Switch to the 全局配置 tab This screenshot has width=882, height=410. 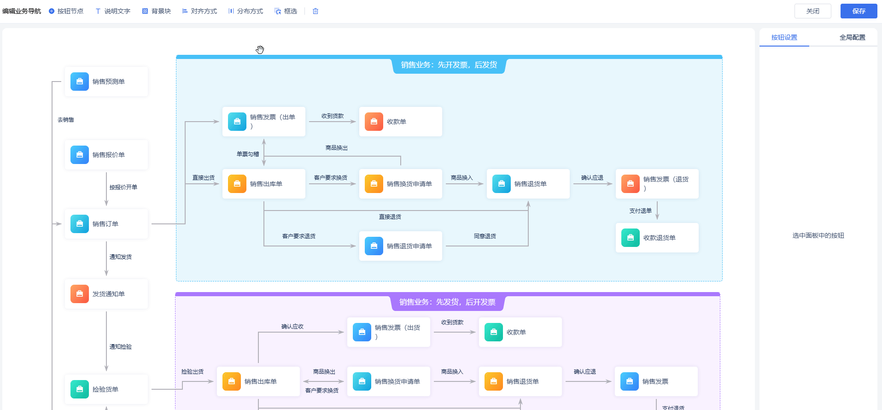point(852,37)
